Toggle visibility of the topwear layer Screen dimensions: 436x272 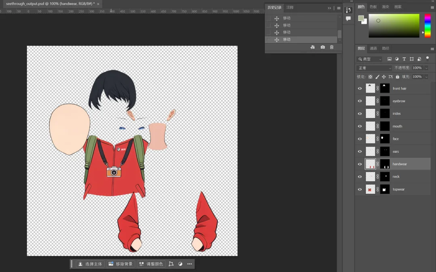click(x=360, y=189)
